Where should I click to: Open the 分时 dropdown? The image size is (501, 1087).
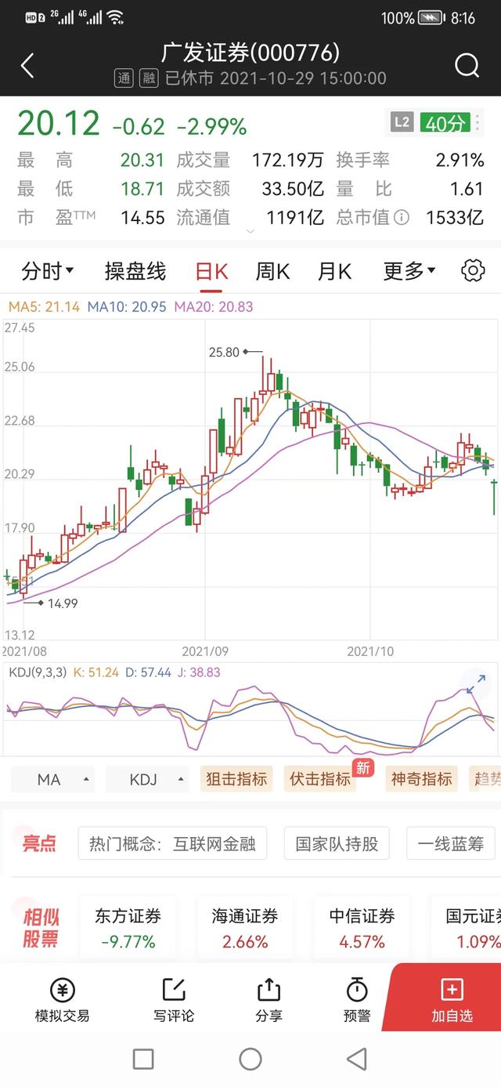48,271
